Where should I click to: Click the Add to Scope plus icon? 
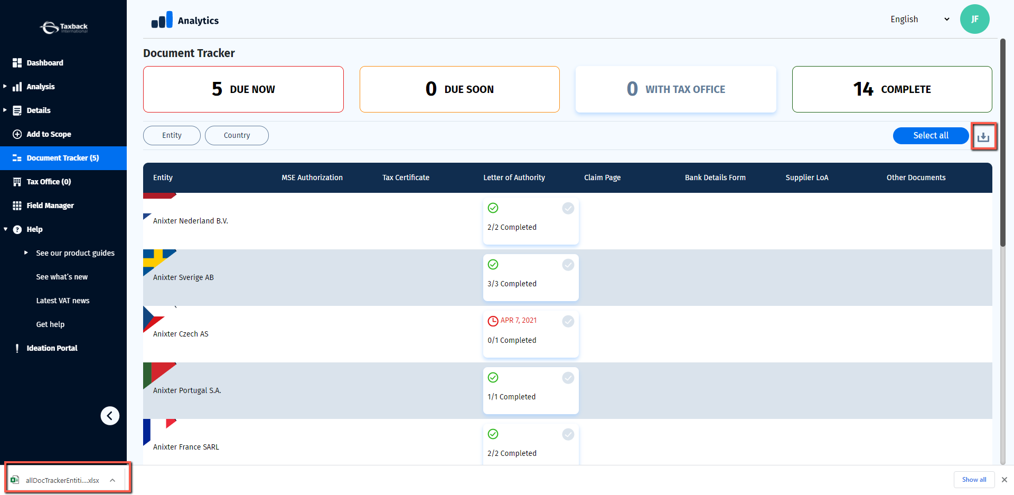(x=17, y=134)
